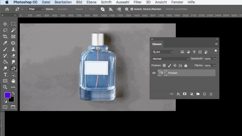Hide the Produkt layer with eye icon
Screen dimensions: 242x136
tap(154, 73)
